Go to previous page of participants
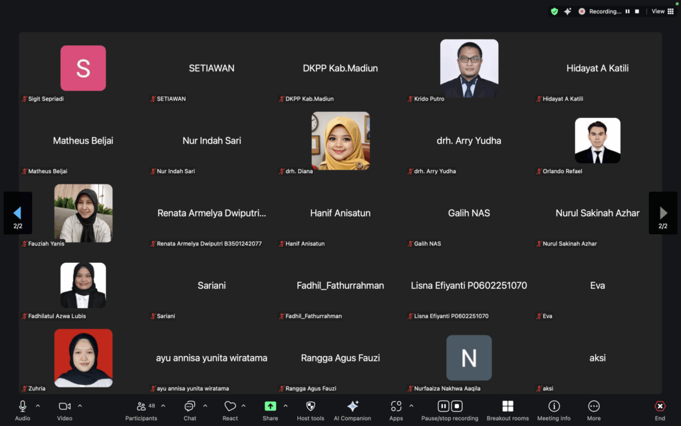Screen dimensions: 681x426 (17, 213)
